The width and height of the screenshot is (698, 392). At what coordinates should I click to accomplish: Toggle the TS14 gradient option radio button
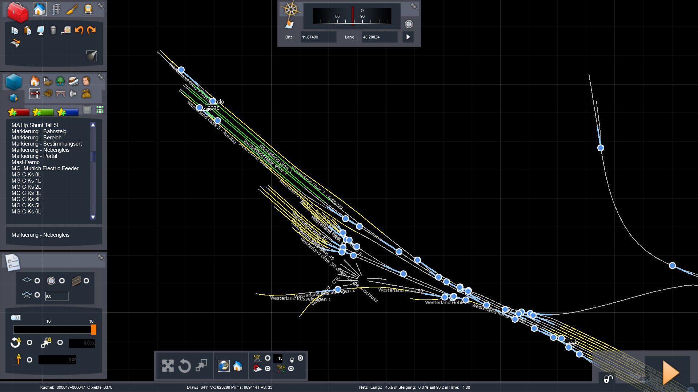click(291, 369)
